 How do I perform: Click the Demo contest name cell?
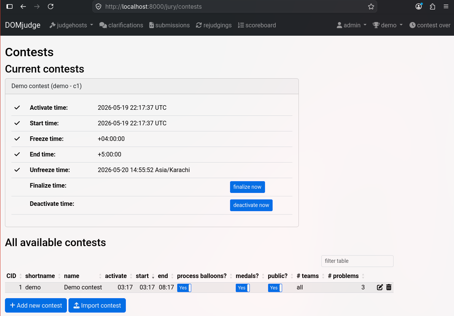[83, 287]
